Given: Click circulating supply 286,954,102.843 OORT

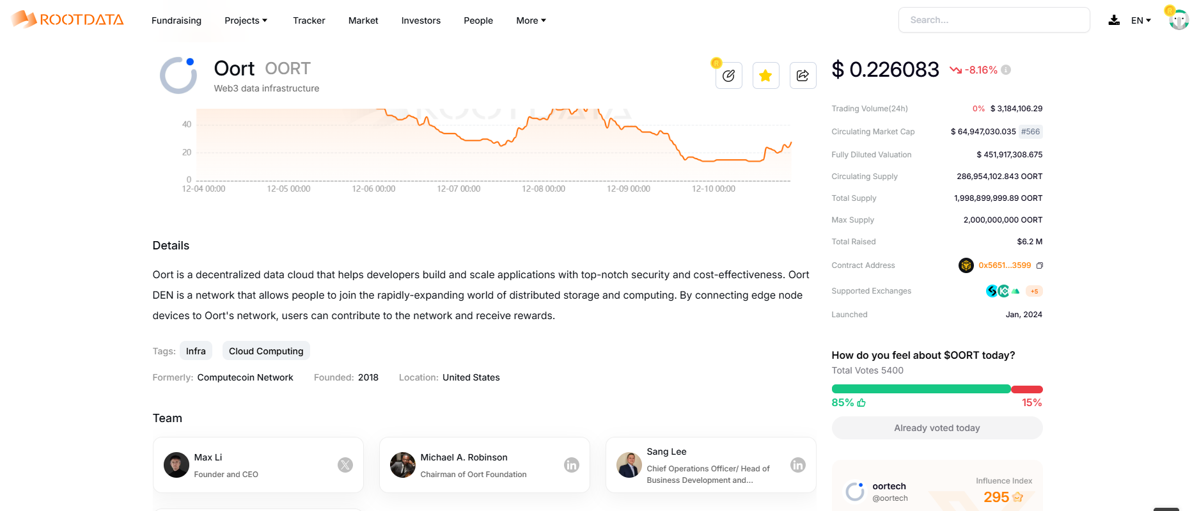Looking at the screenshot, I should 999,177.
